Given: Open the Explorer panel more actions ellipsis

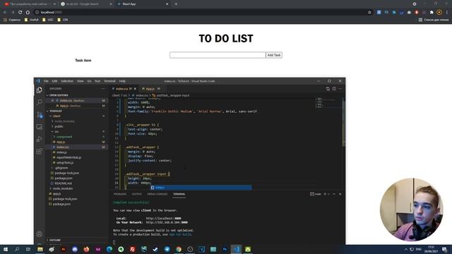Looking at the screenshot, I should (103, 89).
